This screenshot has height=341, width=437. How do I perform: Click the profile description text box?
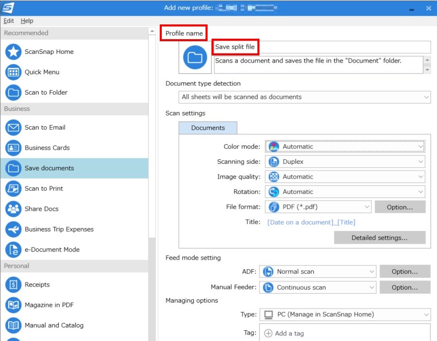click(x=318, y=65)
